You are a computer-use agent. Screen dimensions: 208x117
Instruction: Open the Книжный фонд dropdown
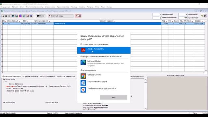(61, 16)
